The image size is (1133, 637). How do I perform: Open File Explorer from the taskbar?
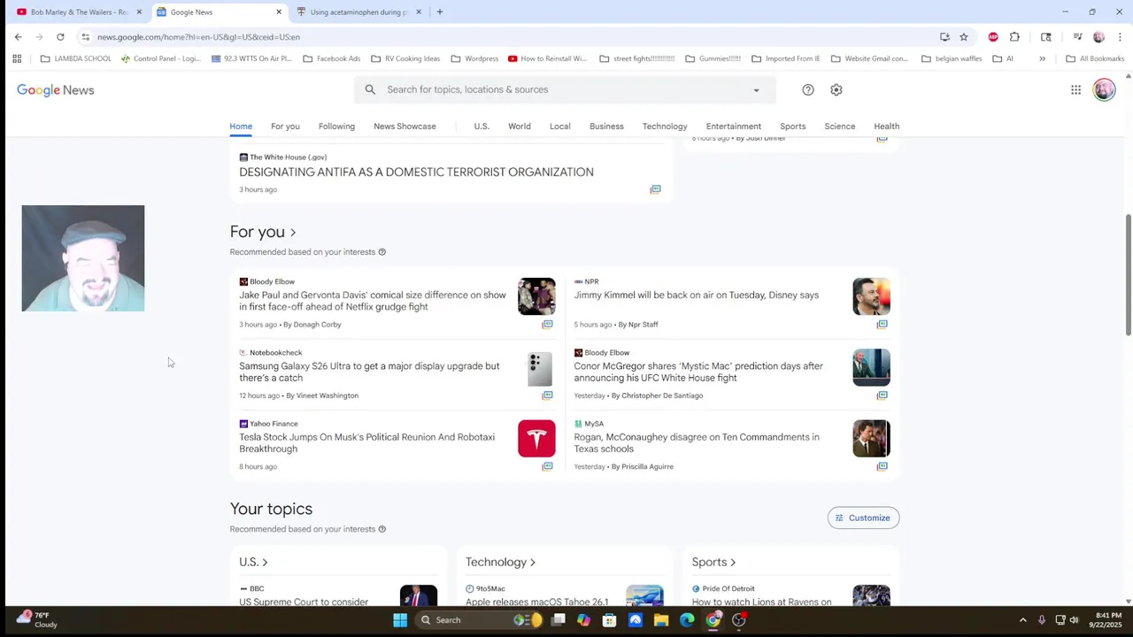(661, 620)
